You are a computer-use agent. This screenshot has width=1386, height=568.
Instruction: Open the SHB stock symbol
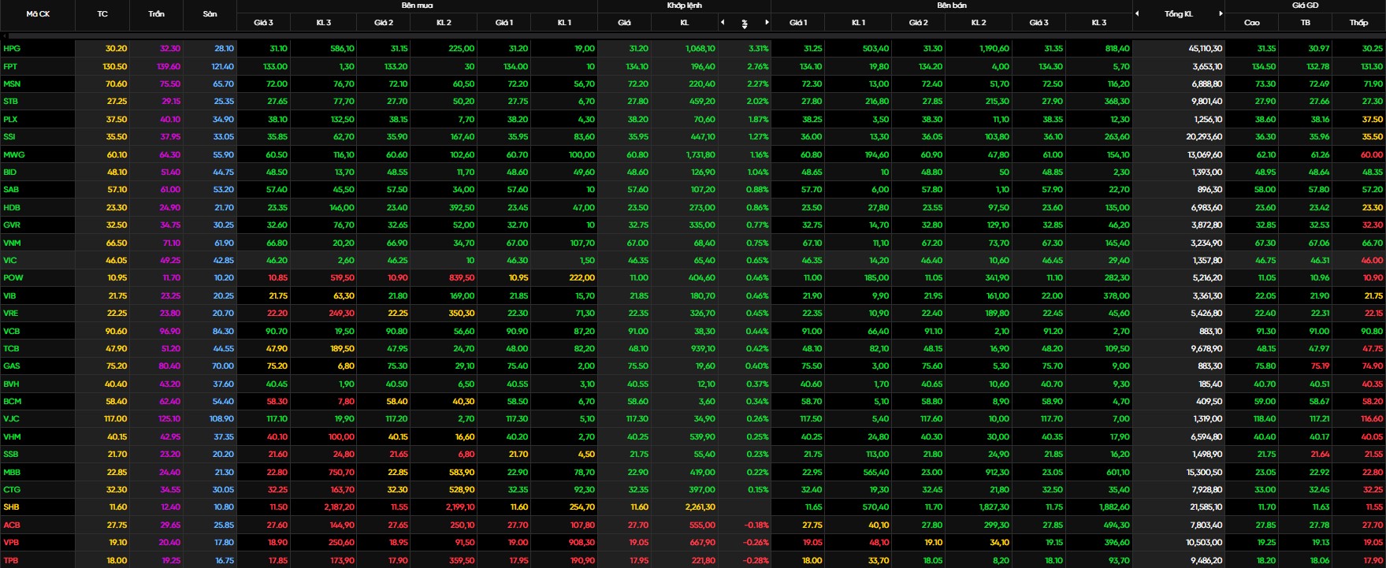click(x=11, y=507)
